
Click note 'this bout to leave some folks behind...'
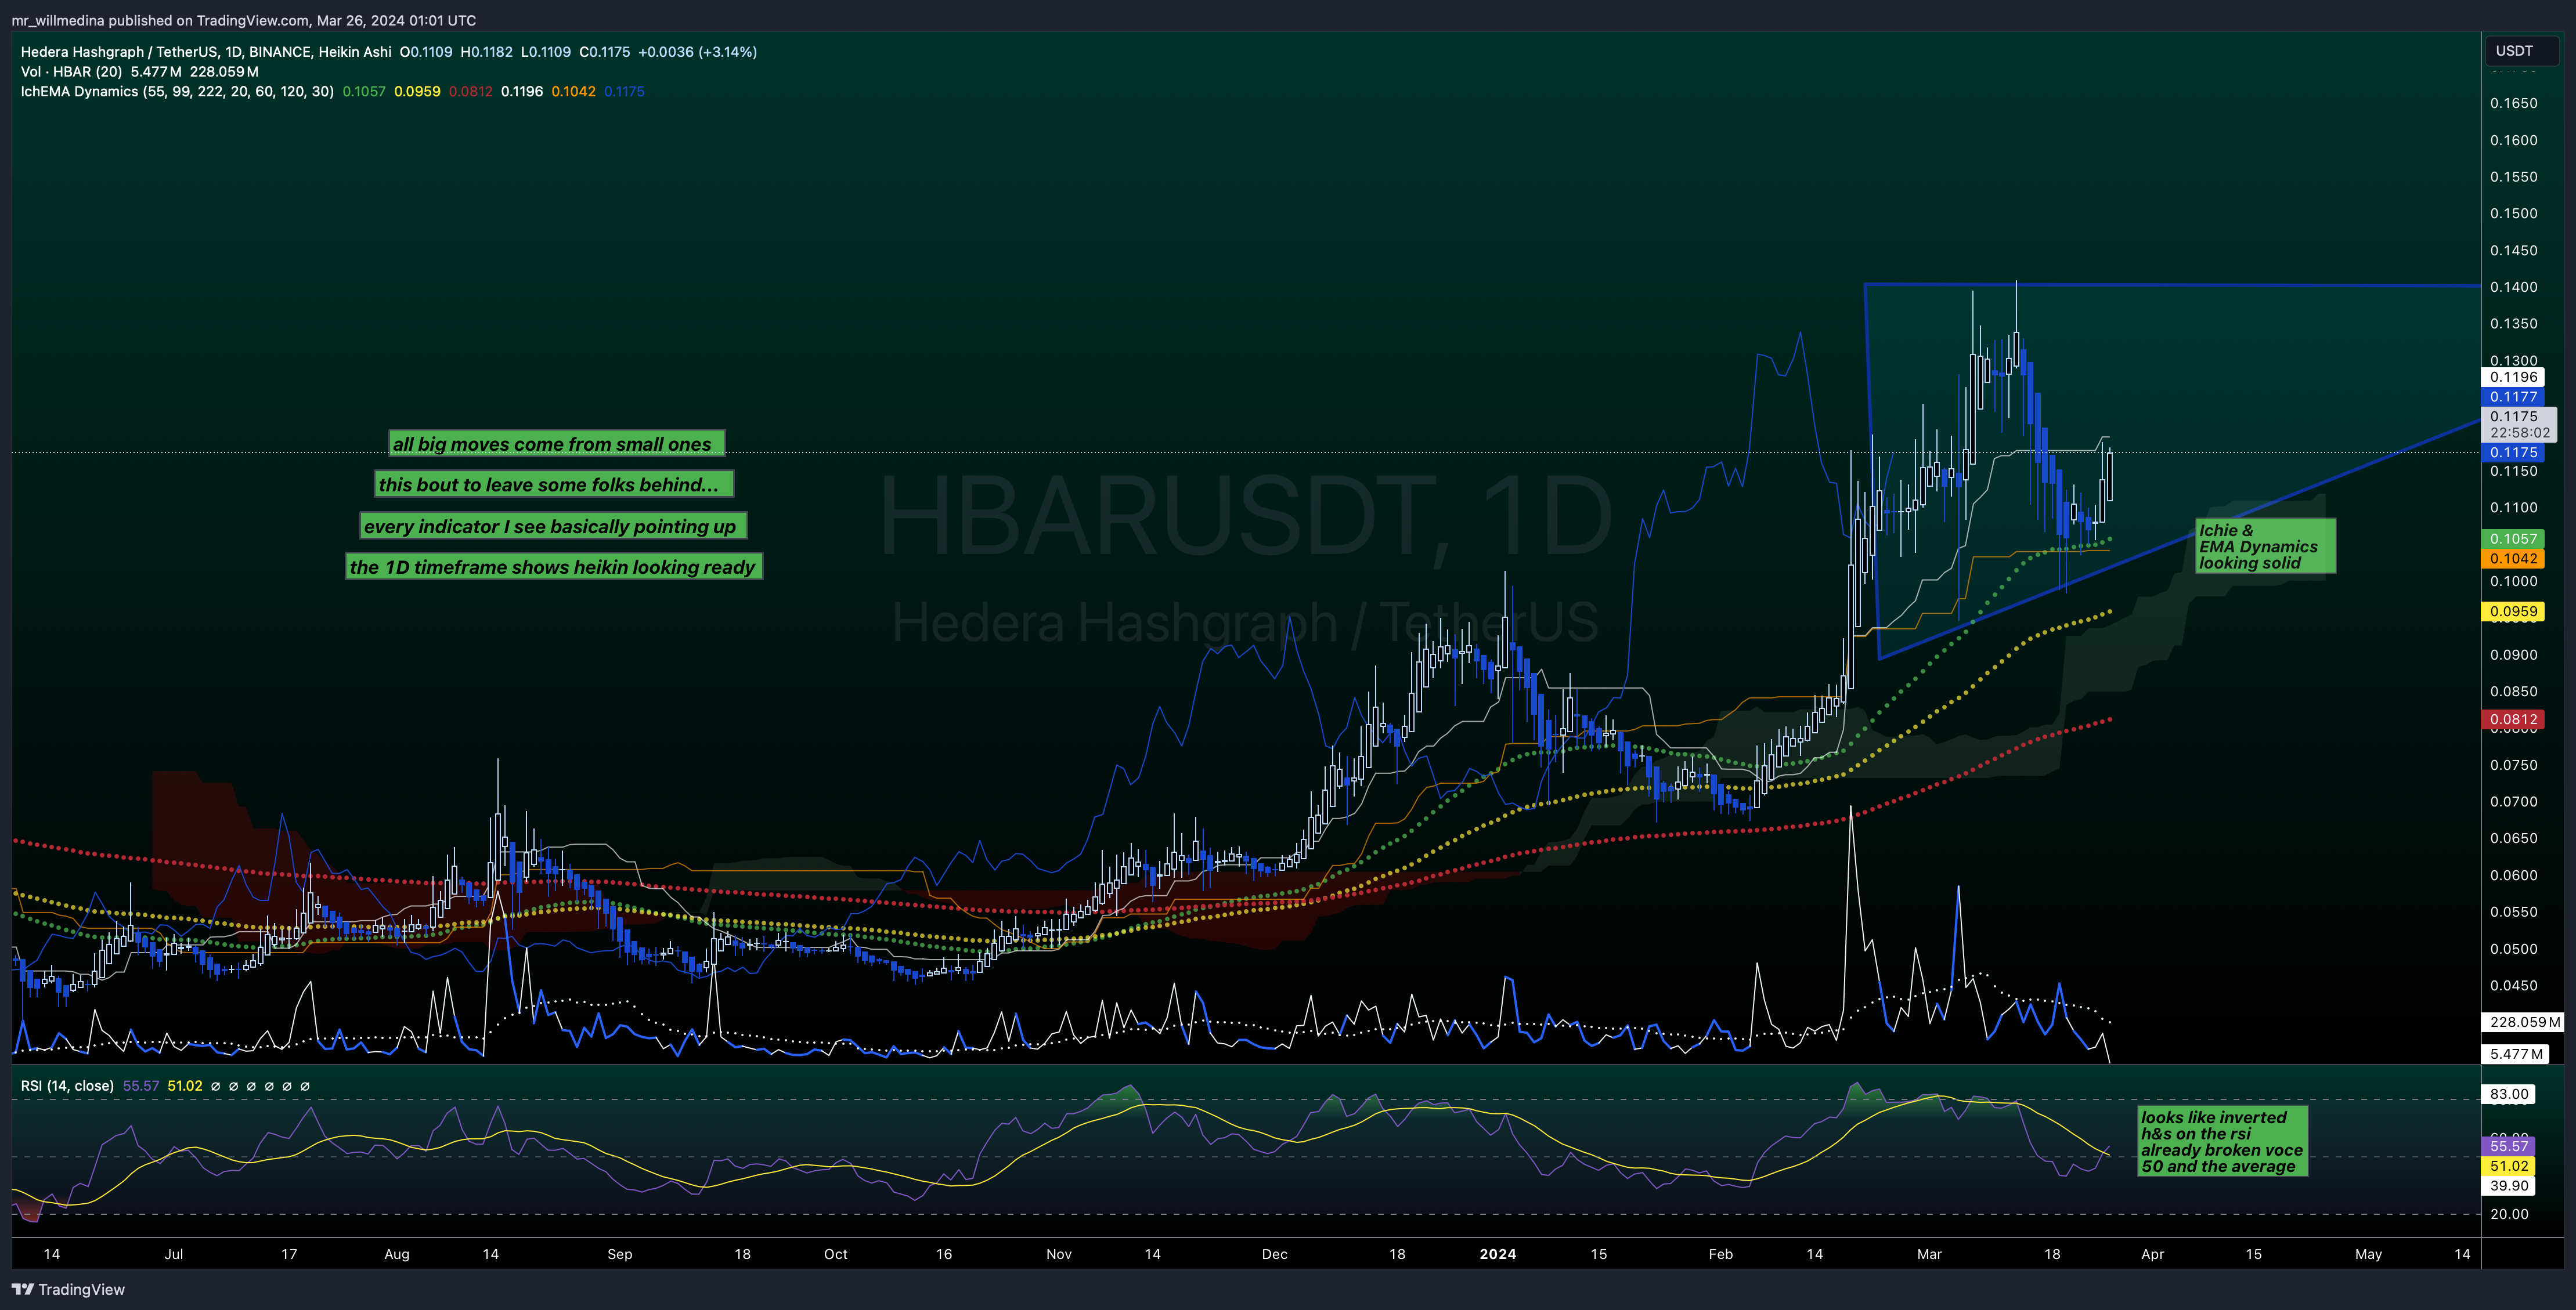(553, 484)
